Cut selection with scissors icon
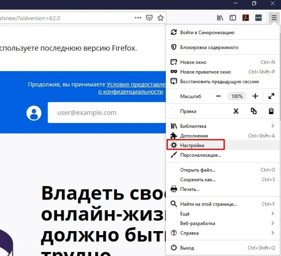The image size is (281, 256). click(x=236, y=111)
